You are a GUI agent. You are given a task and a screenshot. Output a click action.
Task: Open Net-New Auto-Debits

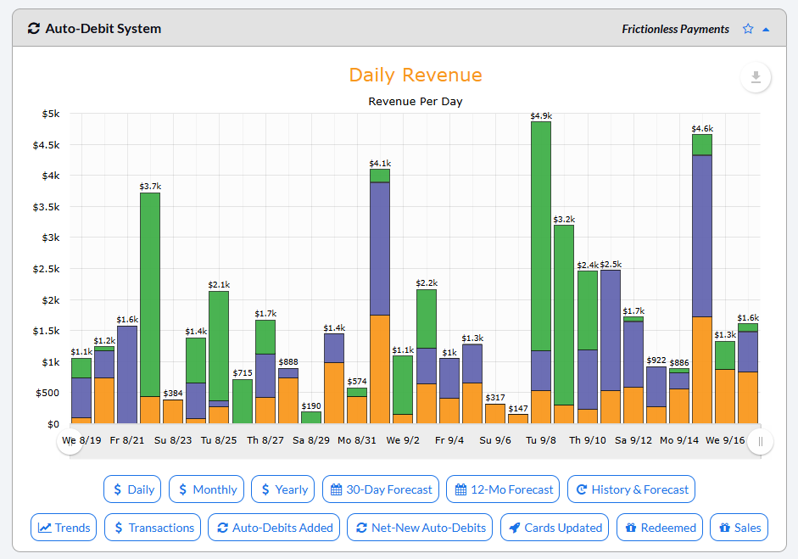pos(420,528)
